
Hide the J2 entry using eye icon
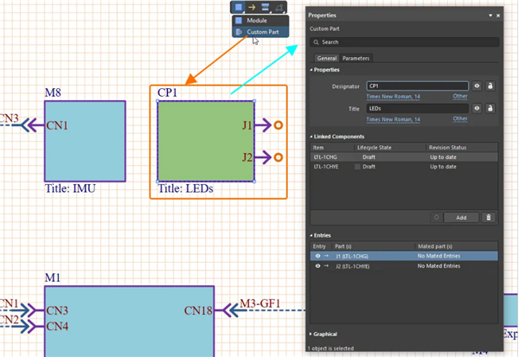(x=317, y=266)
